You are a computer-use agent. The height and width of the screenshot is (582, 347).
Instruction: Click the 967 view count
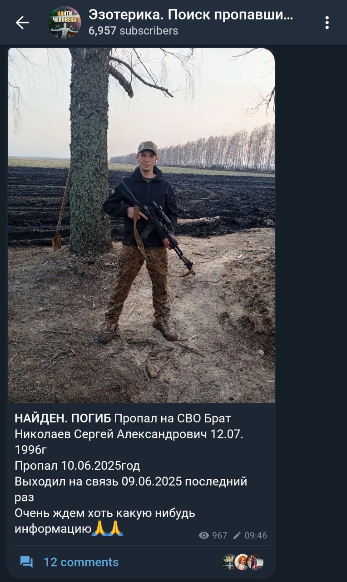tap(219, 536)
